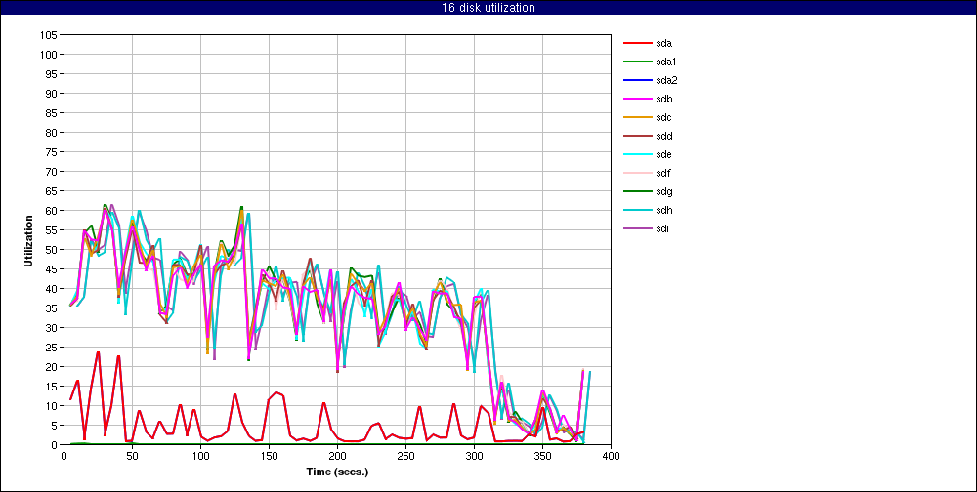This screenshot has width=977, height=492.
Task: Click the 50 x-axis tick label
Action: click(x=132, y=456)
